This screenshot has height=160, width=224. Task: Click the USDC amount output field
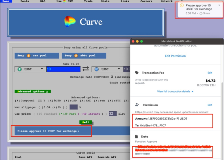click(x=127, y=69)
